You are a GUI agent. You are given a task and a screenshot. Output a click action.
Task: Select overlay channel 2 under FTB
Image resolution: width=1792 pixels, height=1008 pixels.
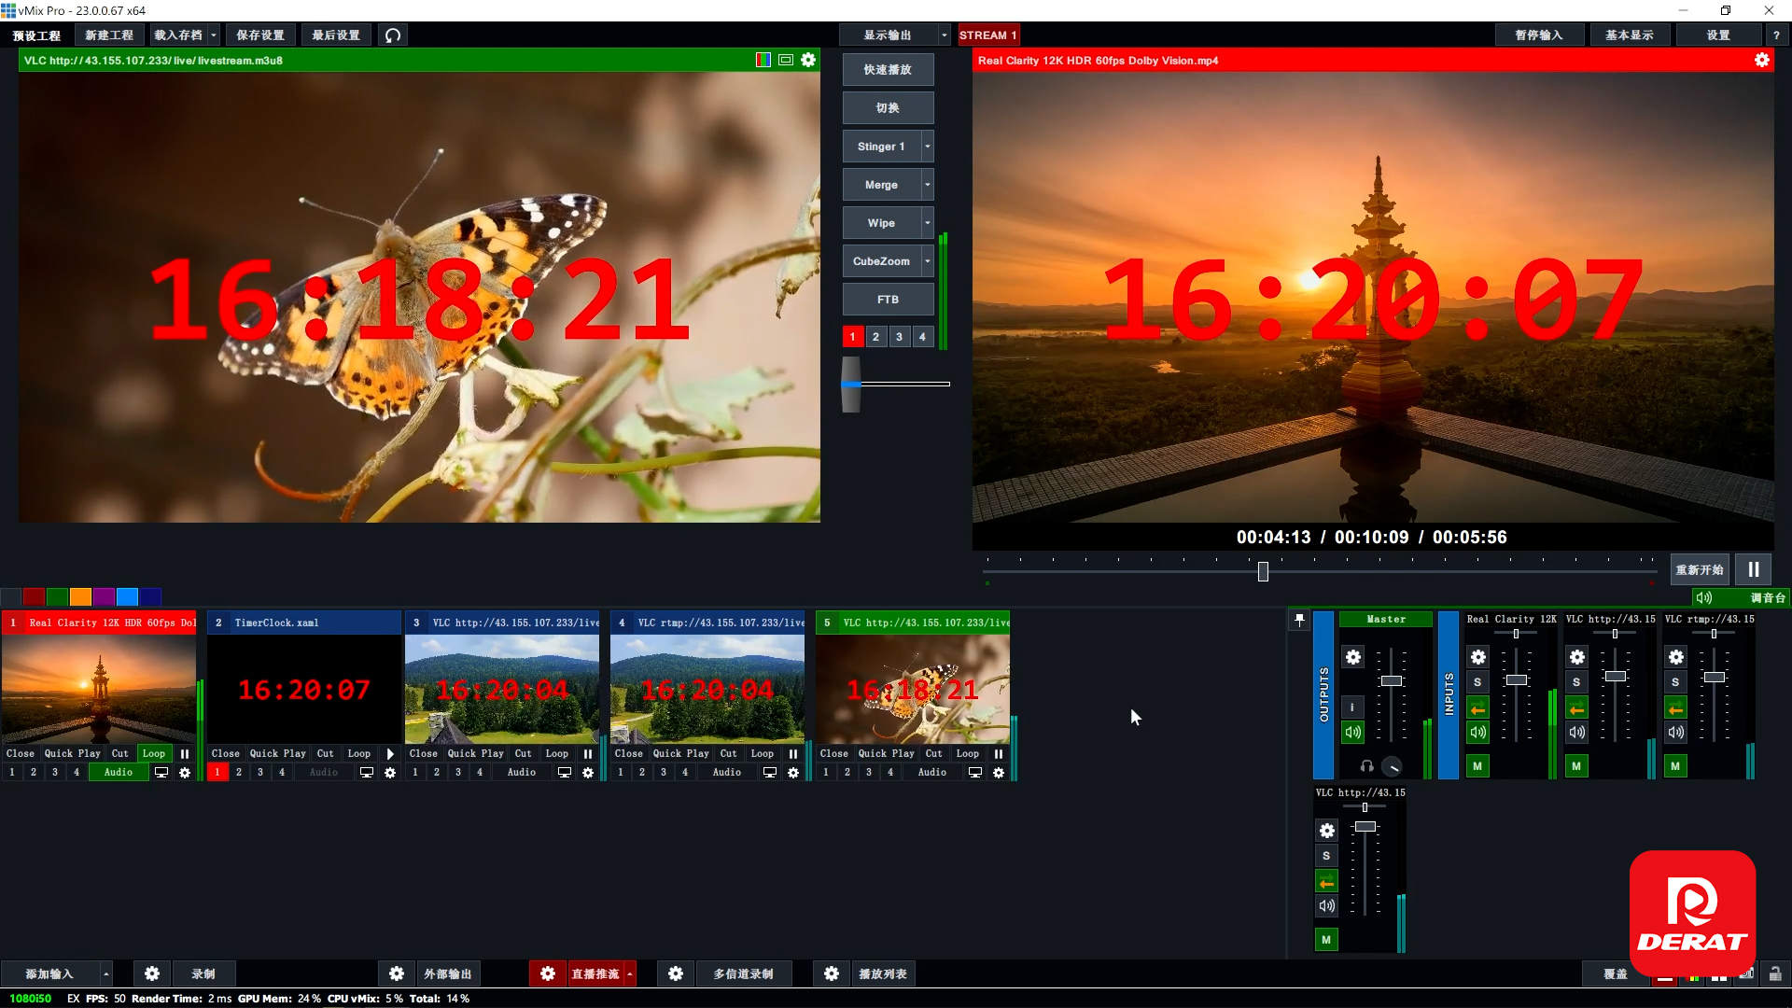[875, 337]
